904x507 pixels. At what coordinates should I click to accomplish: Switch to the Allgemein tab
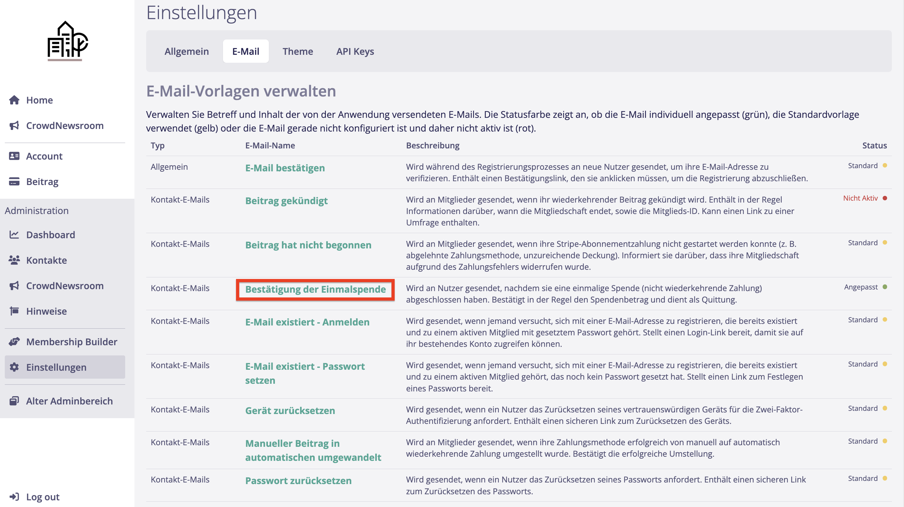coord(186,51)
